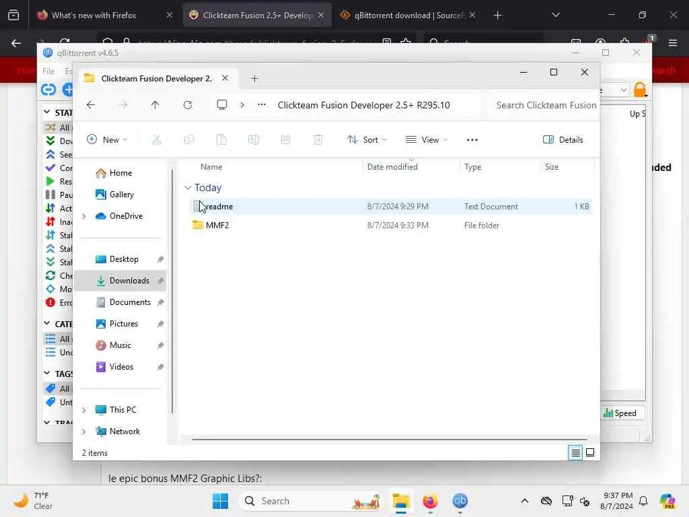This screenshot has height=517, width=689.
Task: Switch to large thumbnails view icon
Action: click(x=590, y=452)
